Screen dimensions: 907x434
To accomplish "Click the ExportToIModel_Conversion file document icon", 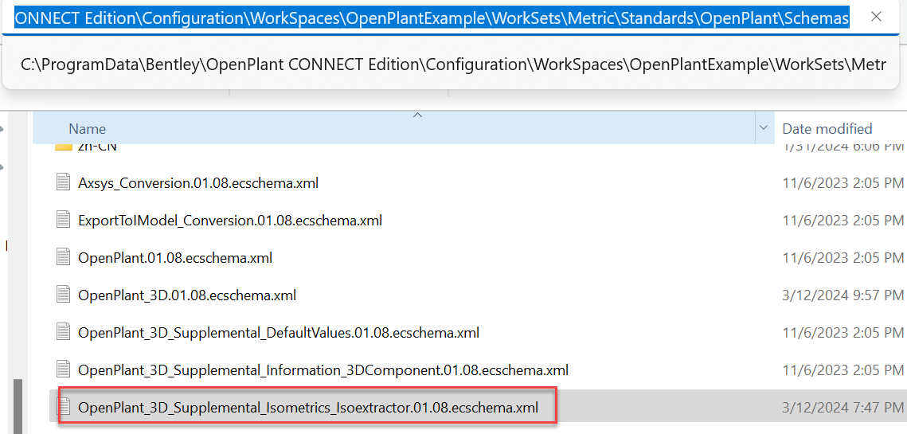I will click(x=63, y=221).
